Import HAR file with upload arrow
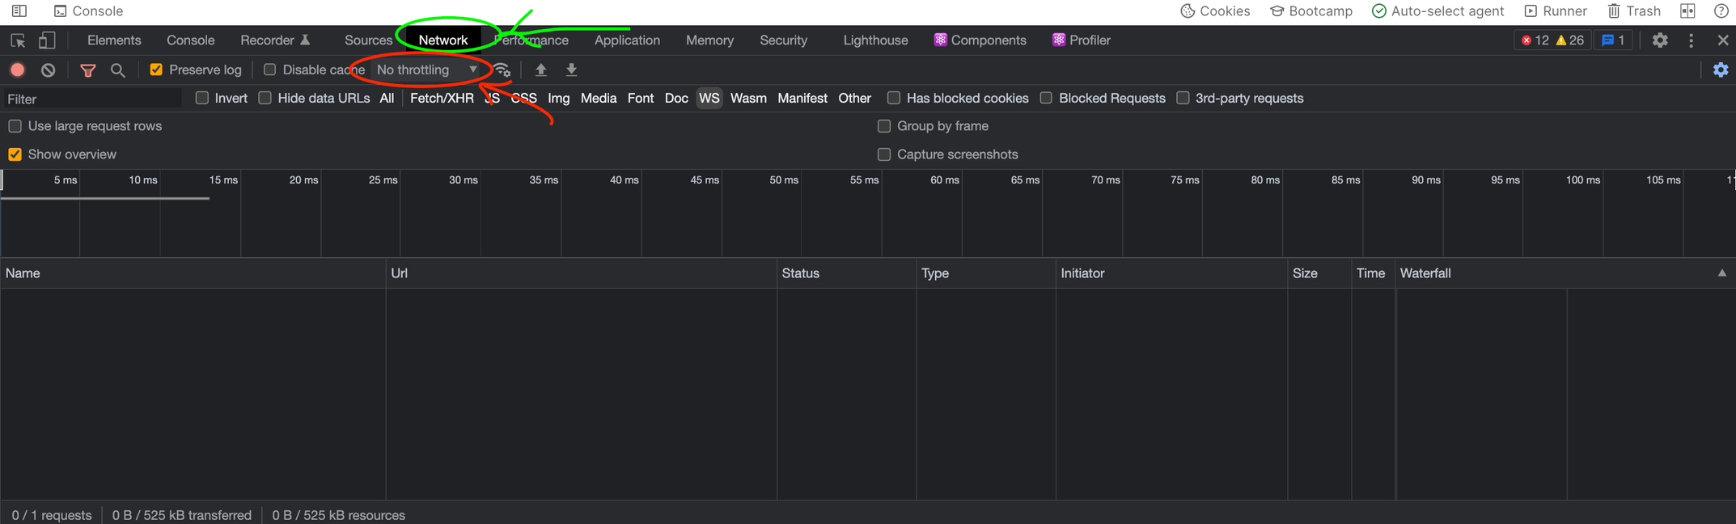This screenshot has width=1736, height=524. pos(541,70)
